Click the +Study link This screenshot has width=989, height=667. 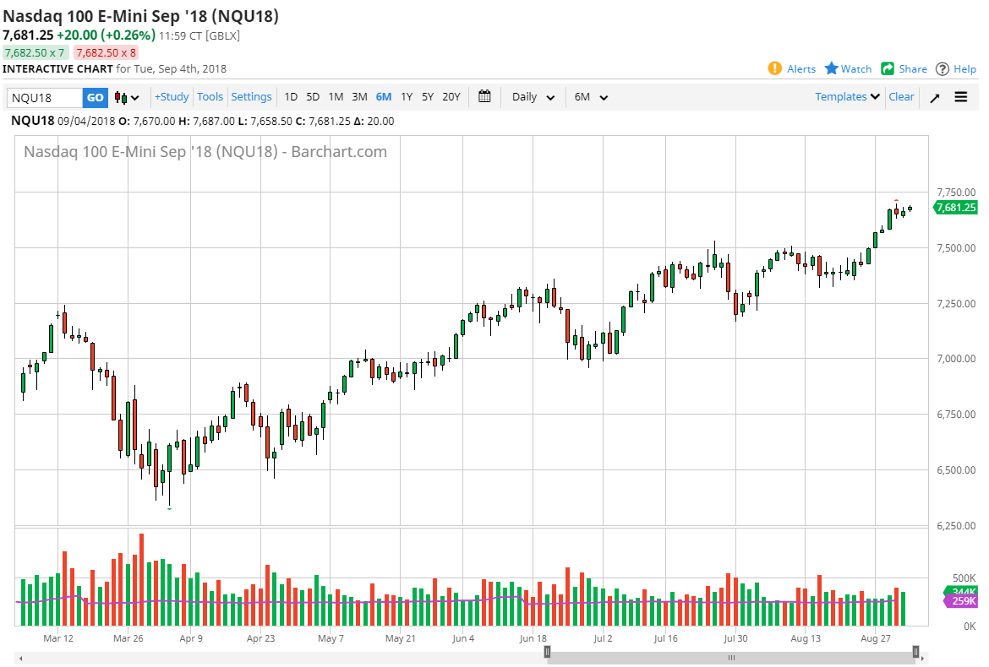pos(171,97)
